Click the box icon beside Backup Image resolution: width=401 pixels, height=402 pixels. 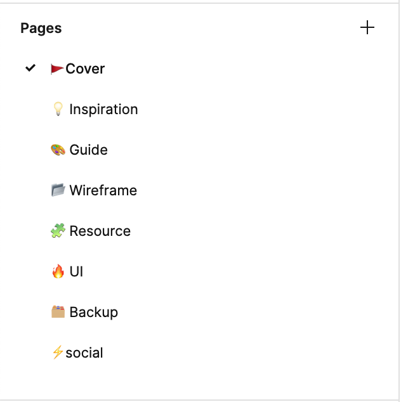pyautogui.click(x=58, y=312)
